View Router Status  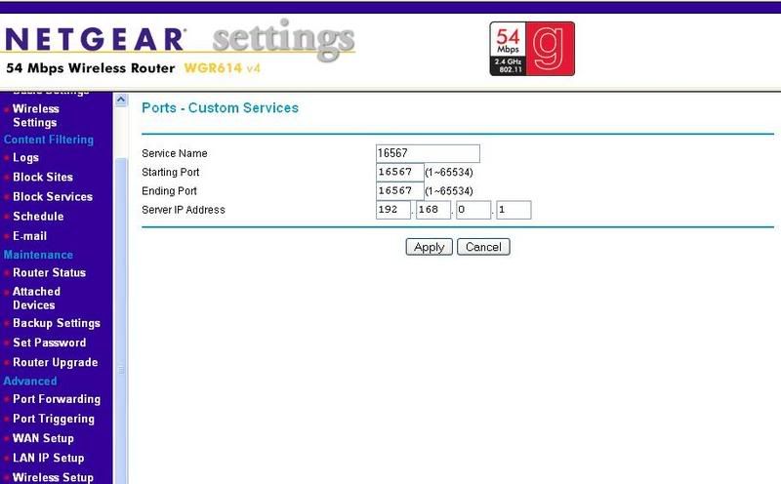50,273
